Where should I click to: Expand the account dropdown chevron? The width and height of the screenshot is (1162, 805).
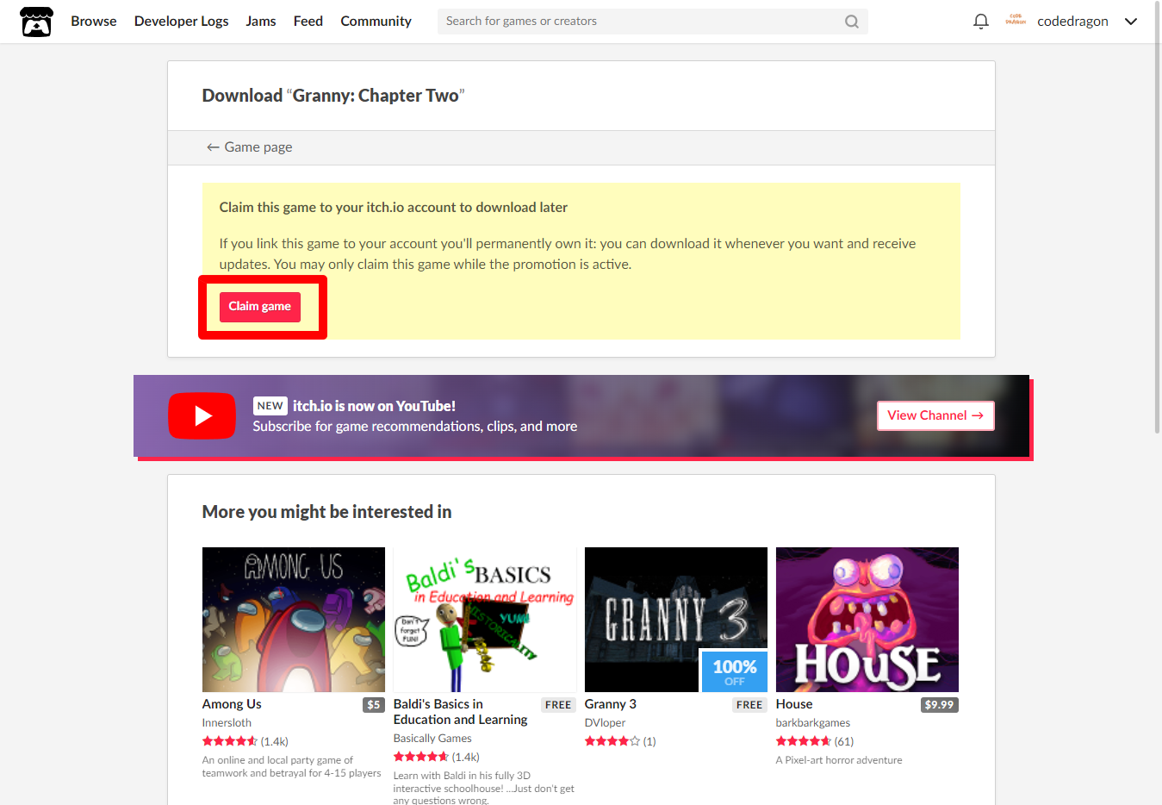(1131, 22)
